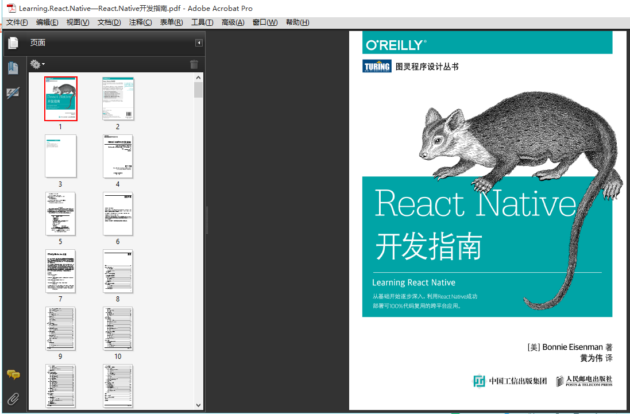Click the '图灵程序设计丛书' series text
Screen dimensions: 630x414
click(427, 67)
